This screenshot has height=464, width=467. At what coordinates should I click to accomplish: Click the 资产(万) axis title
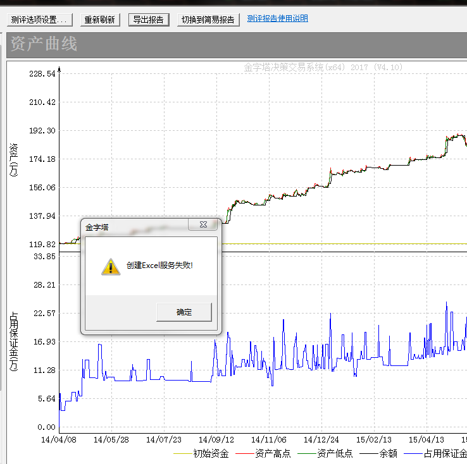point(14,160)
